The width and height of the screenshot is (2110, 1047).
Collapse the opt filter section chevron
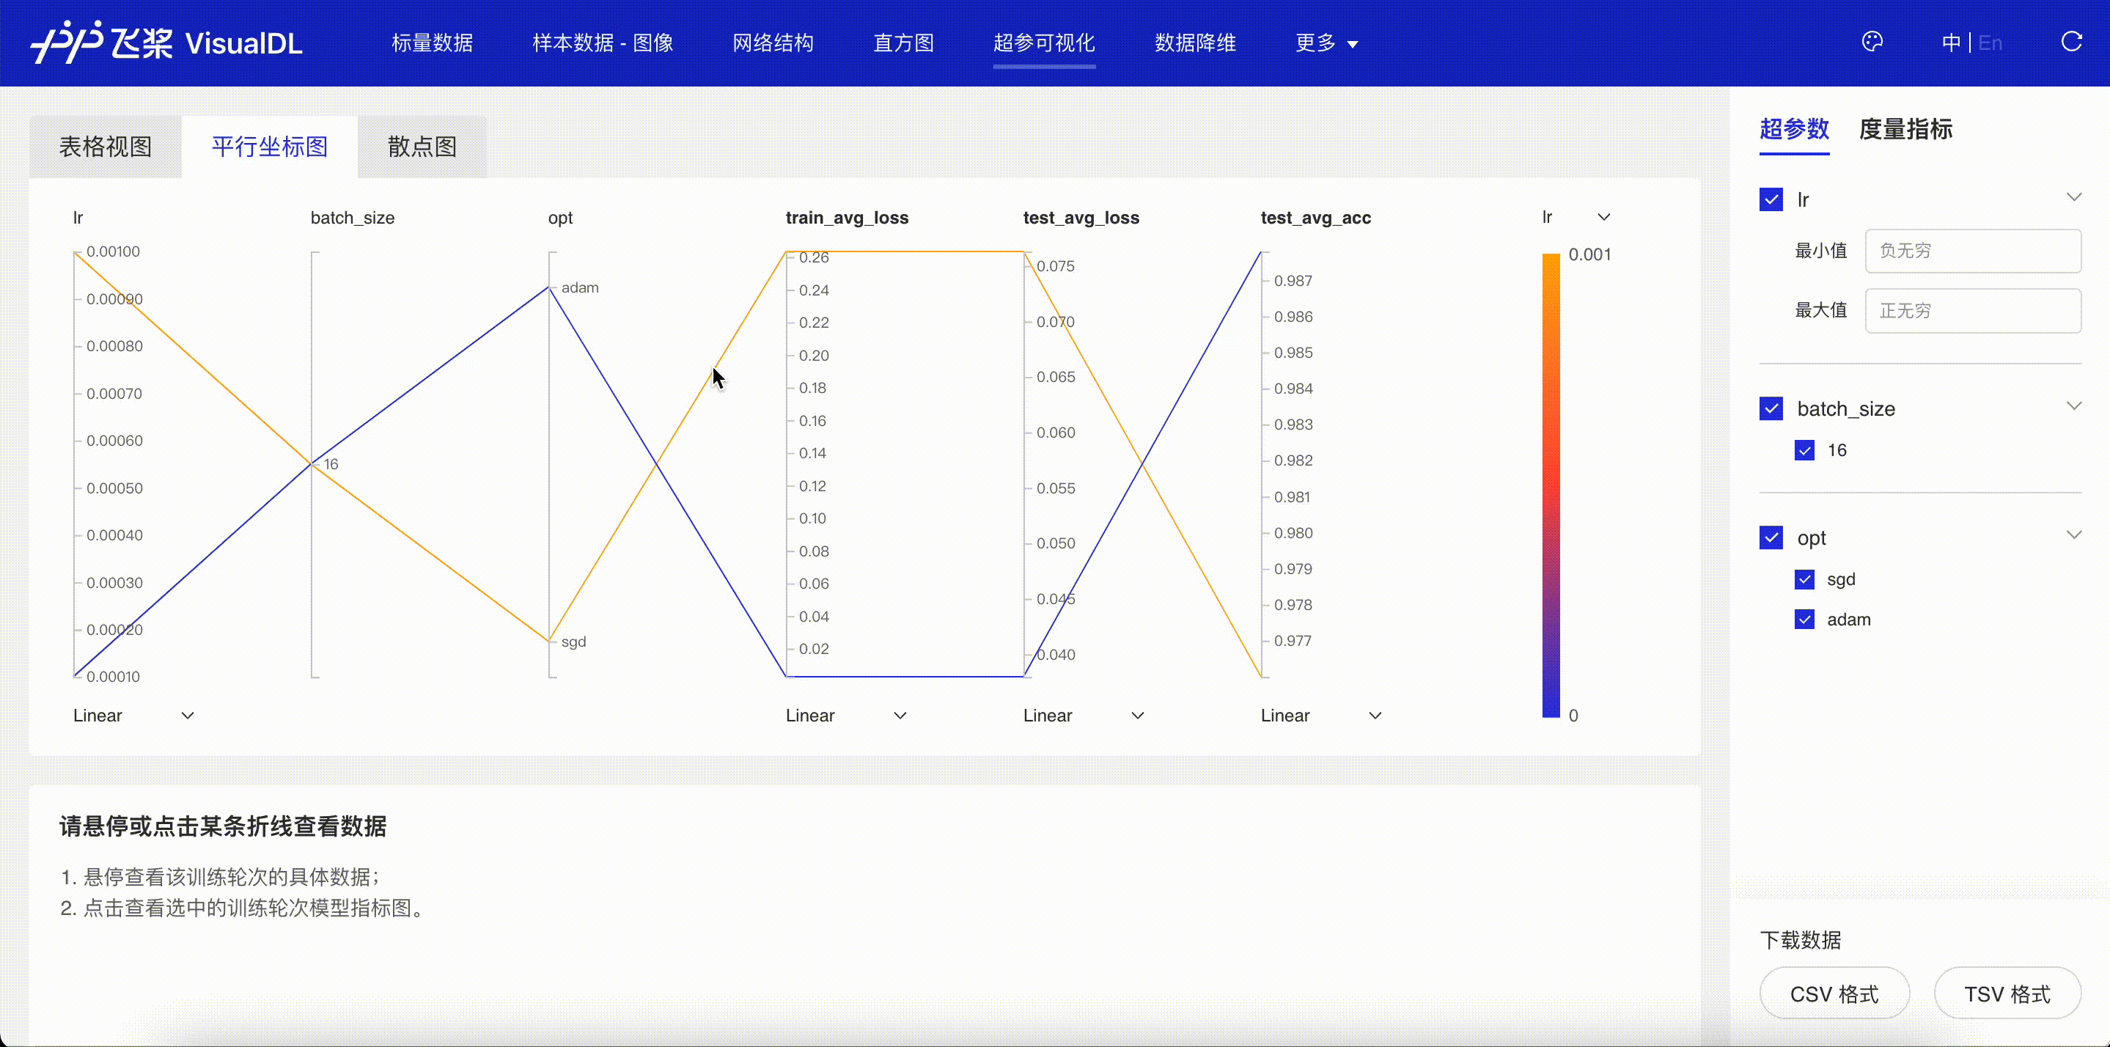click(2073, 536)
